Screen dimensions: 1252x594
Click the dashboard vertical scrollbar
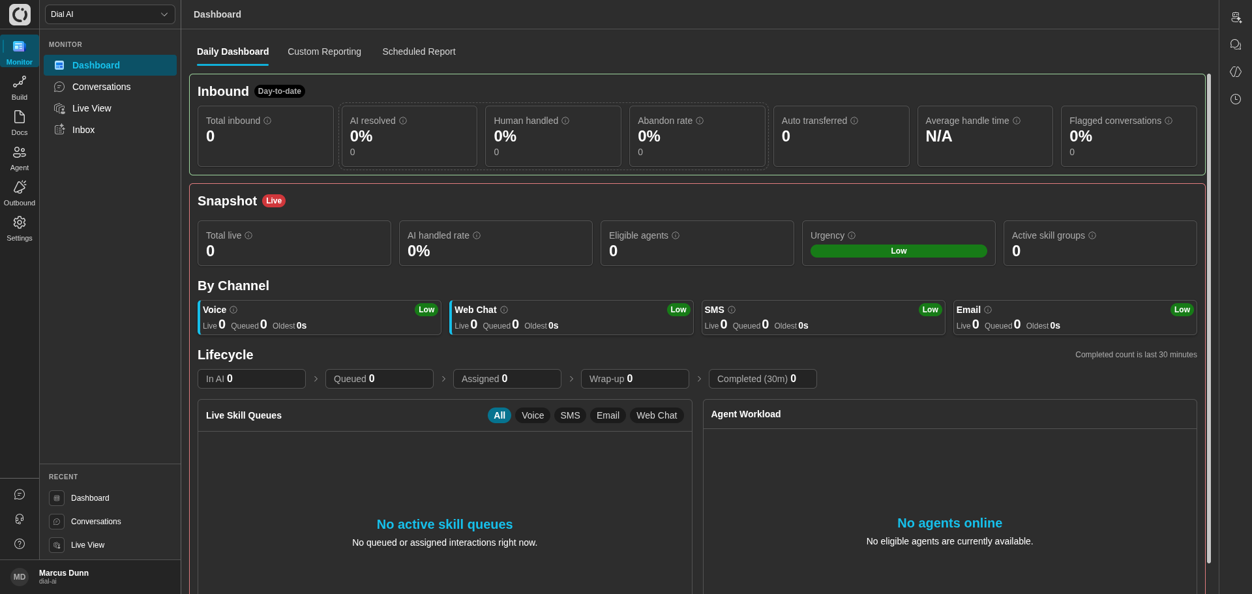1208,318
